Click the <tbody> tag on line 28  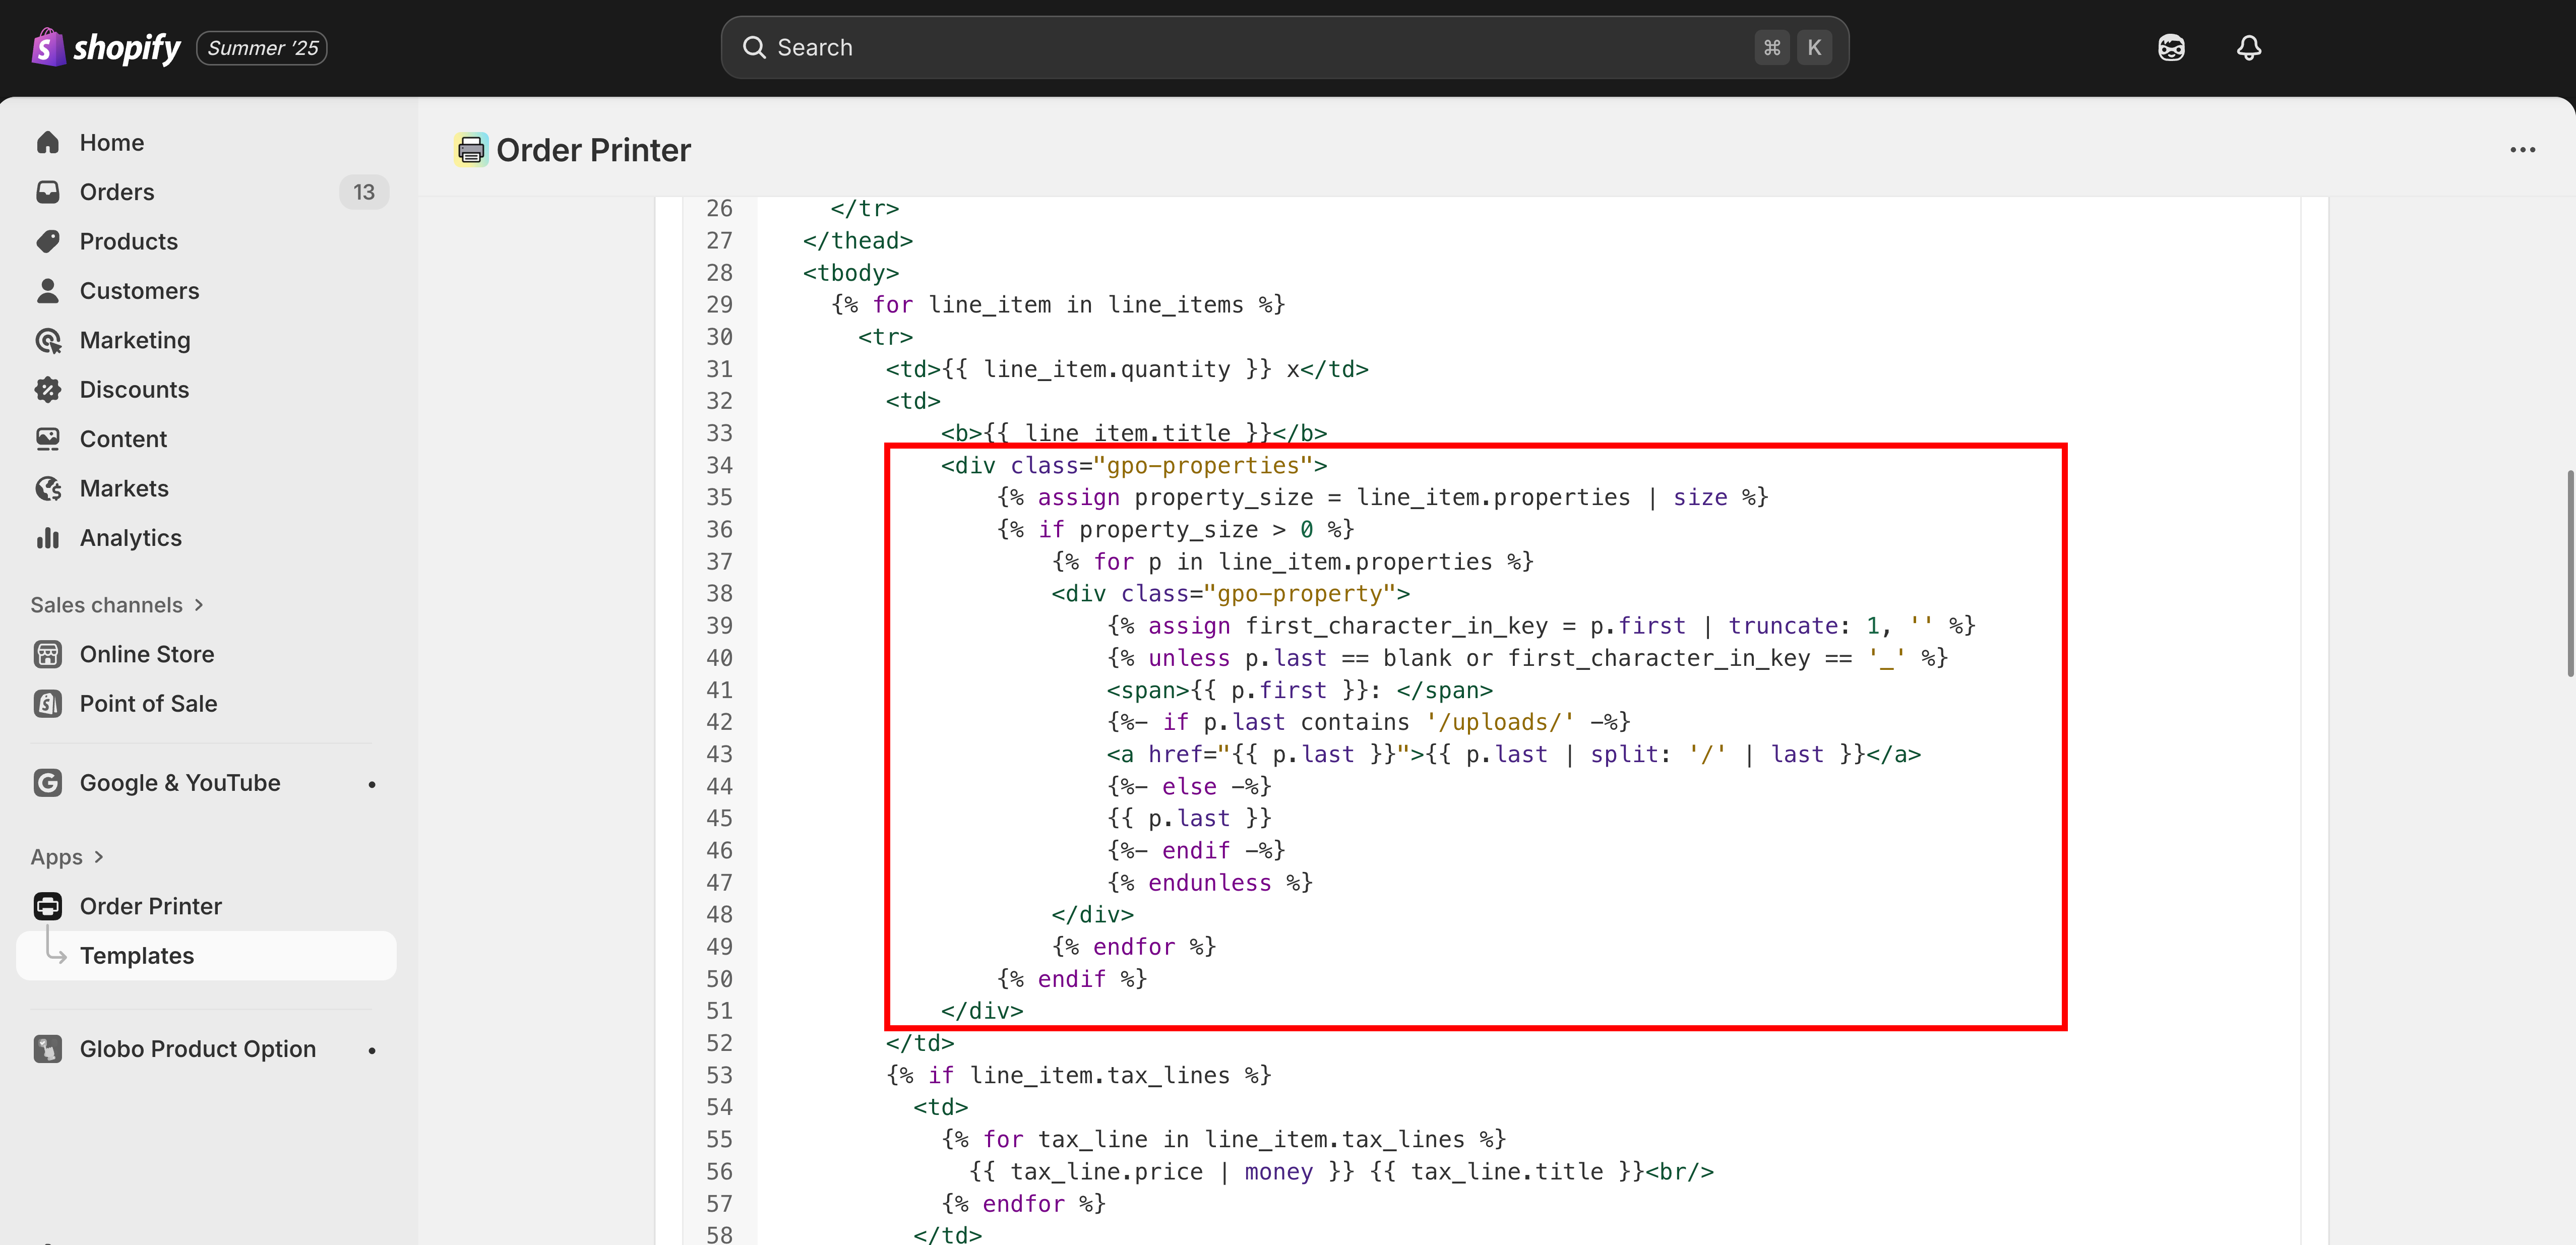pyautogui.click(x=850, y=273)
